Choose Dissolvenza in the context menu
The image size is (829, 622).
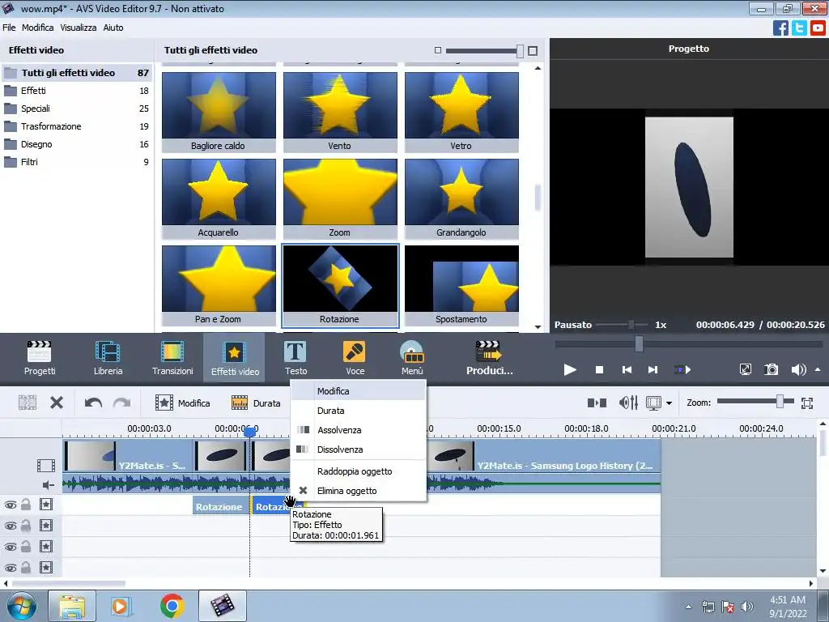click(x=359, y=449)
